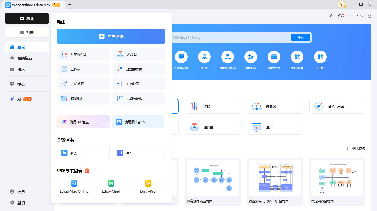Launch EdrawMind from professional charts section

pyautogui.click(x=111, y=186)
